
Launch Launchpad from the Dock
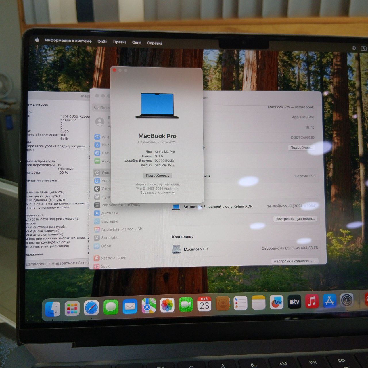click(72, 308)
